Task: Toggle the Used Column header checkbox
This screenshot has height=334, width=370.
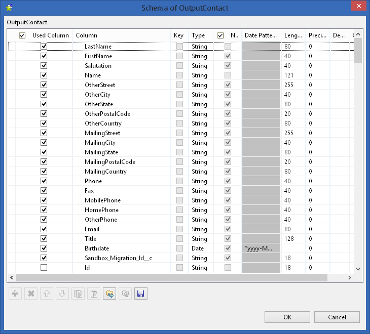Action: [22, 35]
